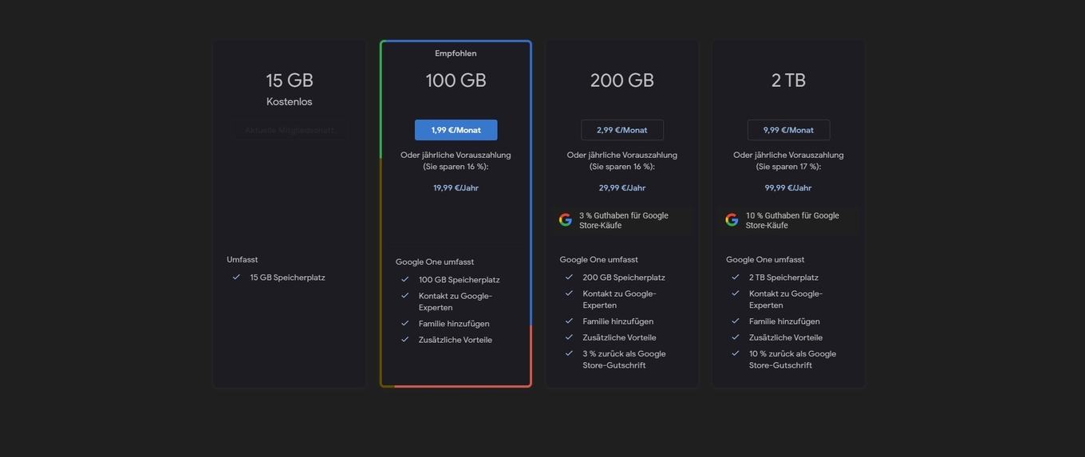Click checkmark beside 3 % zurück als Google Store-Gutschrift
This screenshot has height=457, width=1085.
click(x=569, y=353)
